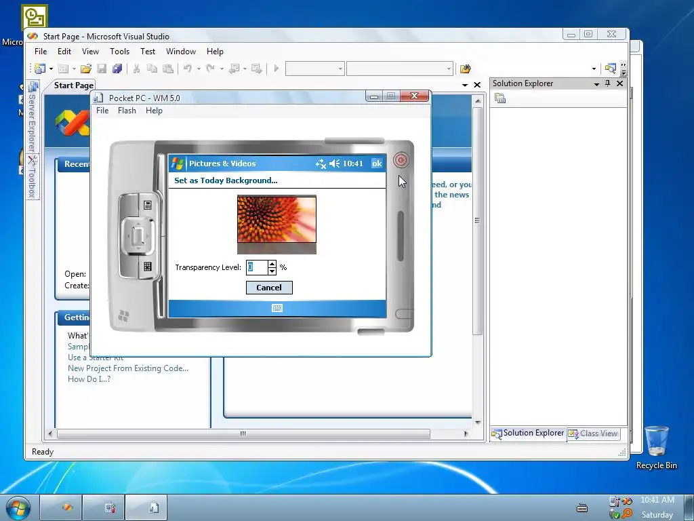Click the Properties icon in Solution Explorer

500,98
